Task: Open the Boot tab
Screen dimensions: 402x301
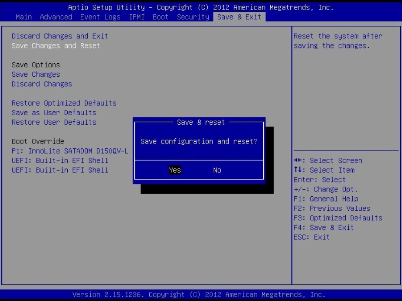Action: click(x=161, y=17)
